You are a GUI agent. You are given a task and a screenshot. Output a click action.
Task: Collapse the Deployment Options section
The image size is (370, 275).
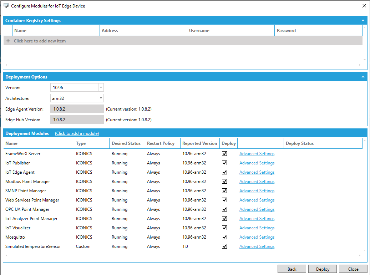click(x=363, y=77)
